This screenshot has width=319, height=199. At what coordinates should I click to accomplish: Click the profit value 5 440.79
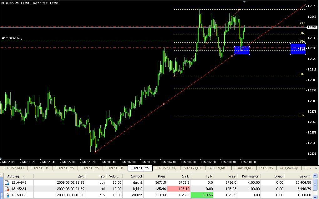coord(304,189)
